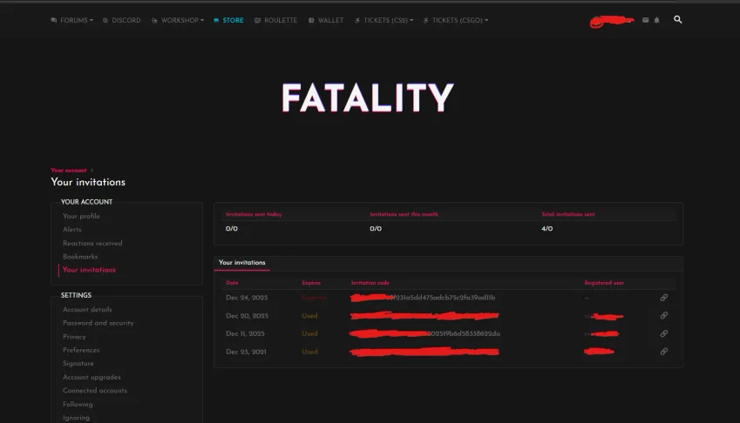The image size is (740, 423).
Task: Open the Roulette page
Action: (276, 20)
